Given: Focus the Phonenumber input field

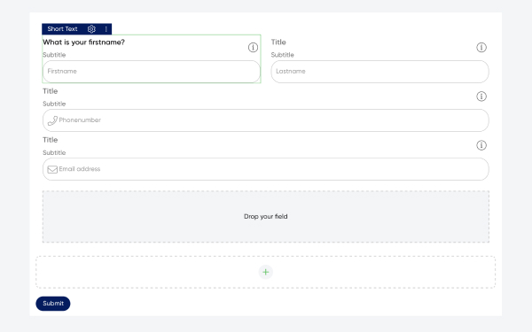Looking at the screenshot, I should [x=266, y=120].
